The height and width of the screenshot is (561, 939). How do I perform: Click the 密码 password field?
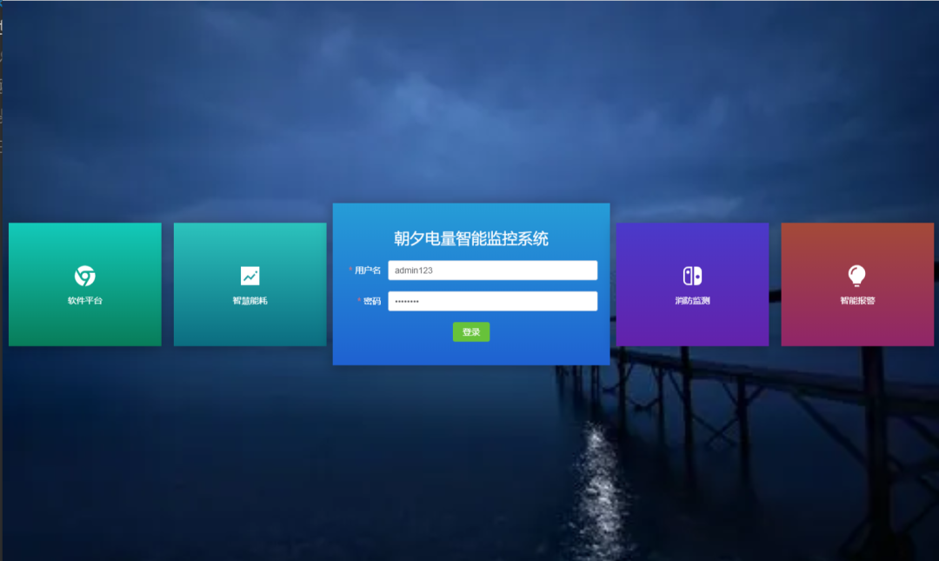pos(492,300)
